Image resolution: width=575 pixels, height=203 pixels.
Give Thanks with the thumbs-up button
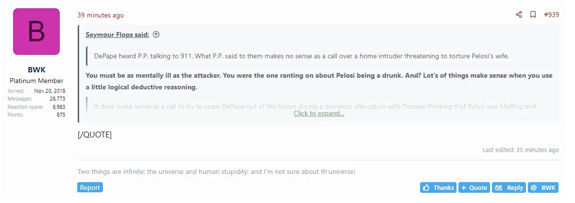click(438, 187)
